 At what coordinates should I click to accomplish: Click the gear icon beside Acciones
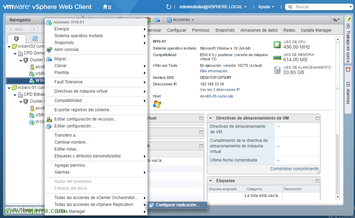[169, 20]
